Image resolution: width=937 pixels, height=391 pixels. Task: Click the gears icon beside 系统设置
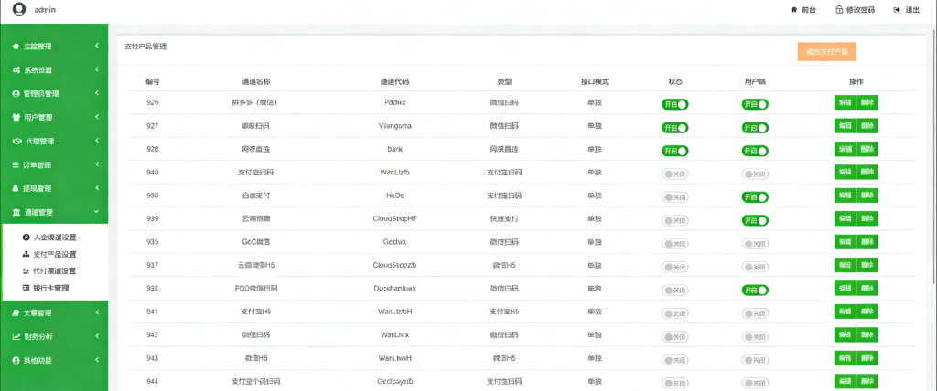[16, 69]
